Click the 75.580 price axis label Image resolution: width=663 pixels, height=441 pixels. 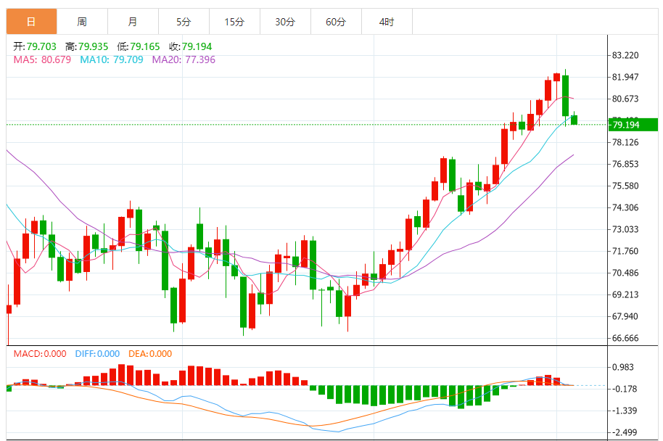[x=625, y=186]
